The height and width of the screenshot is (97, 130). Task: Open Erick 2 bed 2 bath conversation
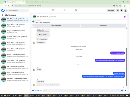pos(15,73)
